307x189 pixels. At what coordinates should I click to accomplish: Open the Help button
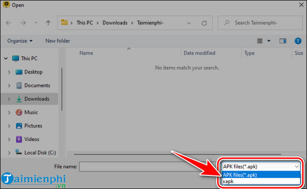[298, 41]
